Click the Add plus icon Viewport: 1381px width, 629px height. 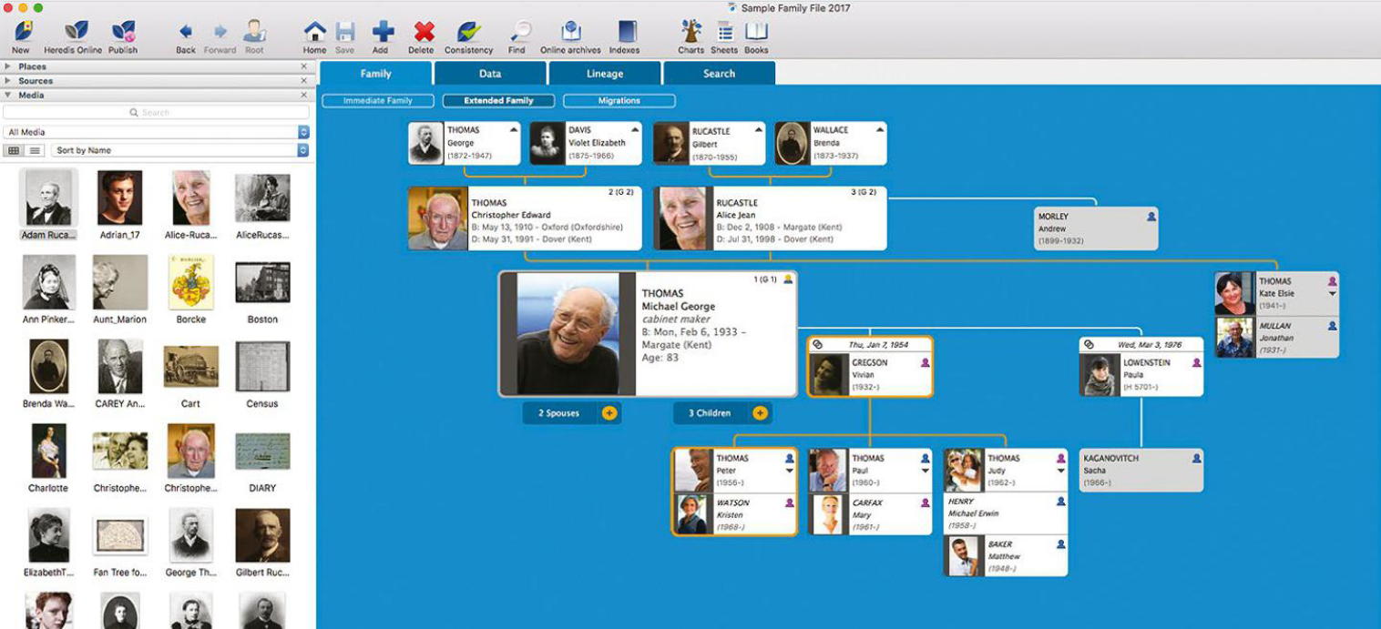point(383,32)
